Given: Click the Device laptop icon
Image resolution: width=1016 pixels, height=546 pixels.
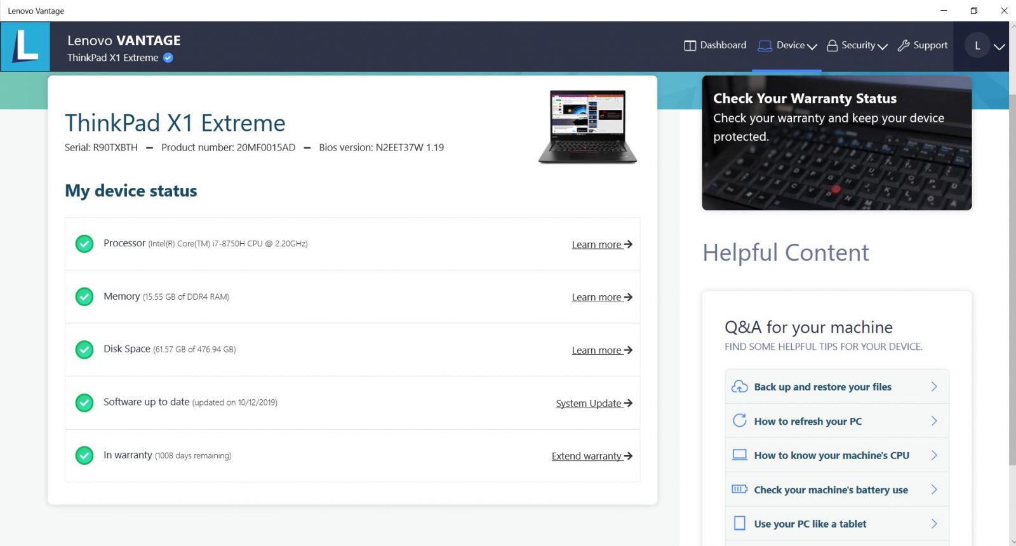Looking at the screenshot, I should pos(765,46).
